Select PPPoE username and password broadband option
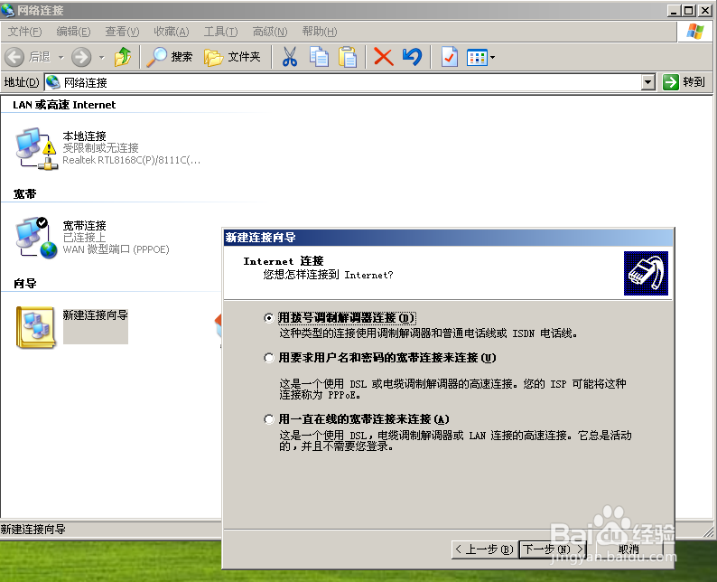717x582 pixels. click(269, 358)
